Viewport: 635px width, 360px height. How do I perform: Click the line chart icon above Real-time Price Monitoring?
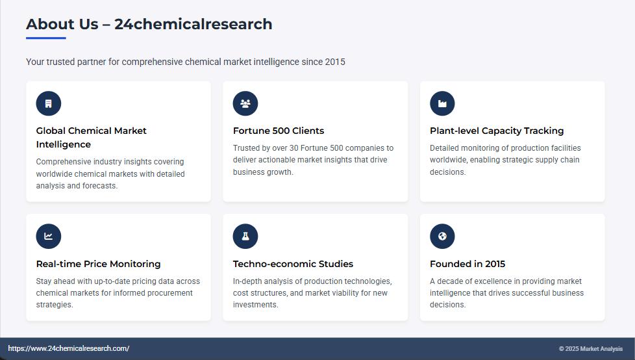49,237
